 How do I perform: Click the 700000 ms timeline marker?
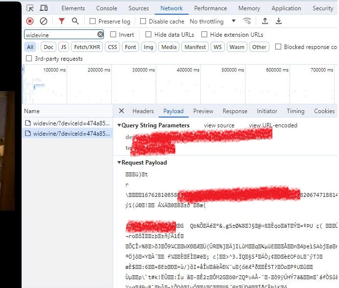coord(322,70)
